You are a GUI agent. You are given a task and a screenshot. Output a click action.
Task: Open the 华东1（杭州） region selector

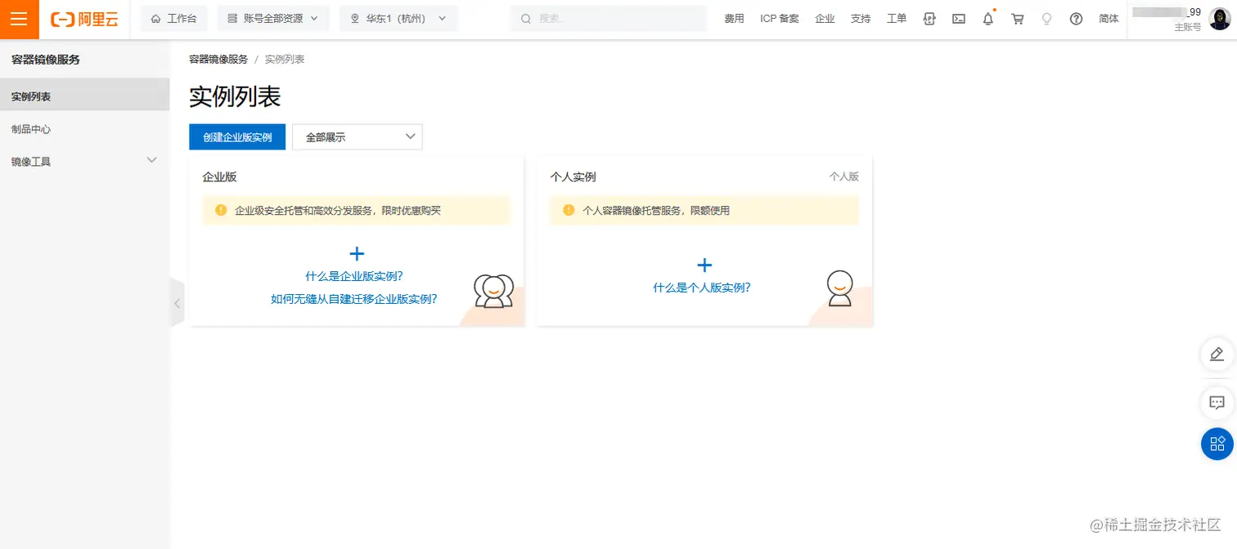click(x=398, y=19)
